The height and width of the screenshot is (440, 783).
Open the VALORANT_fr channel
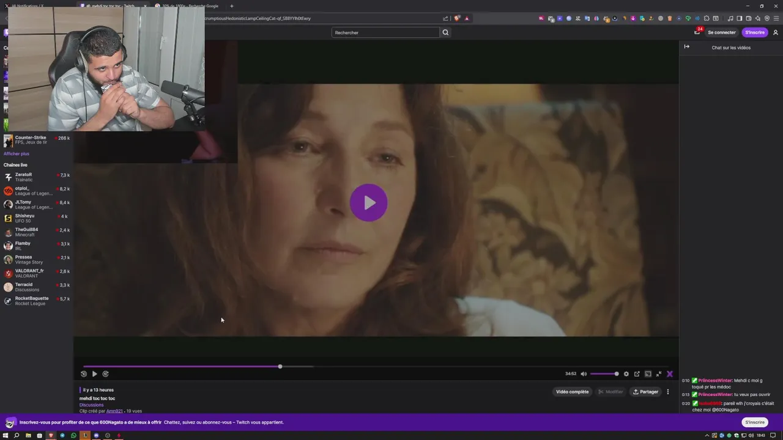[37, 273]
